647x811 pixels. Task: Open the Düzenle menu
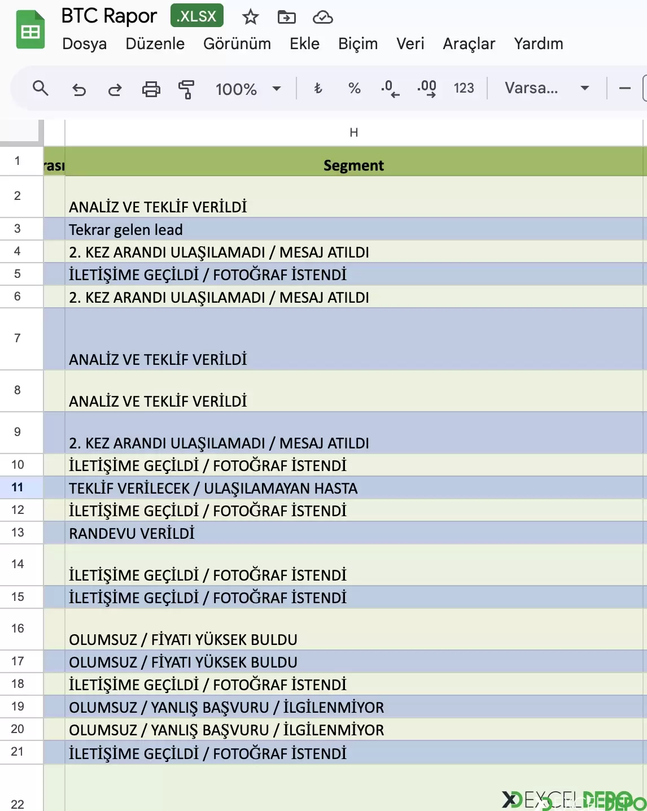click(155, 43)
